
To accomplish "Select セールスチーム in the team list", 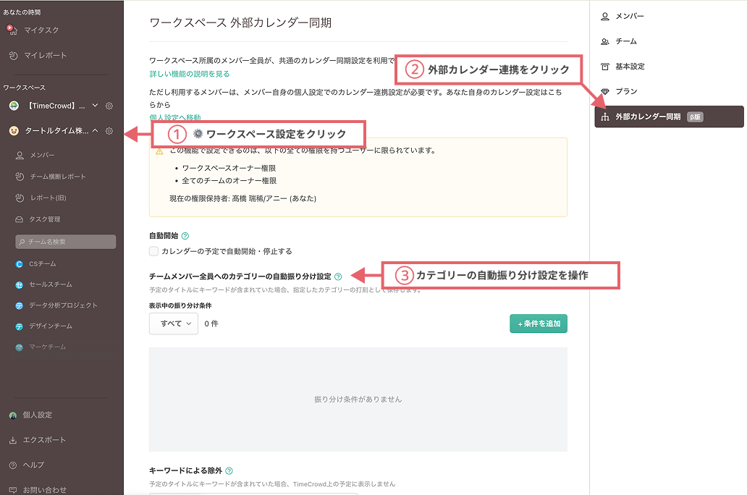I will [50, 285].
